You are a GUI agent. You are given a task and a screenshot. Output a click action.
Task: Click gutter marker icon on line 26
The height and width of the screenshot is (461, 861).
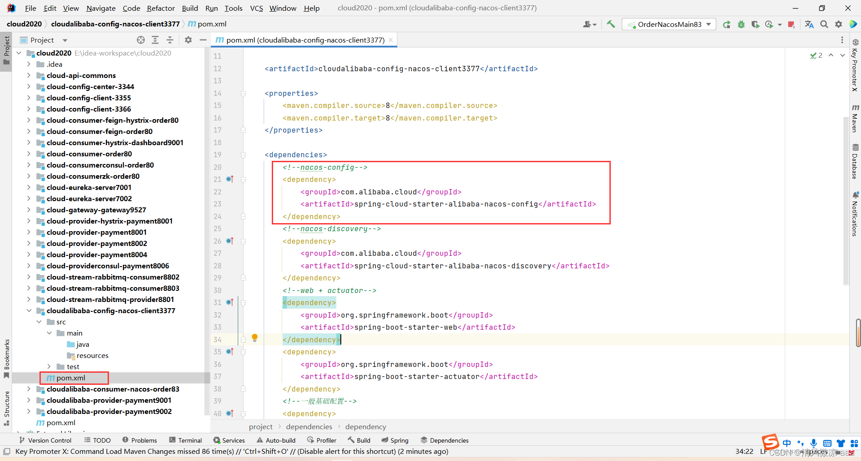tap(230, 241)
